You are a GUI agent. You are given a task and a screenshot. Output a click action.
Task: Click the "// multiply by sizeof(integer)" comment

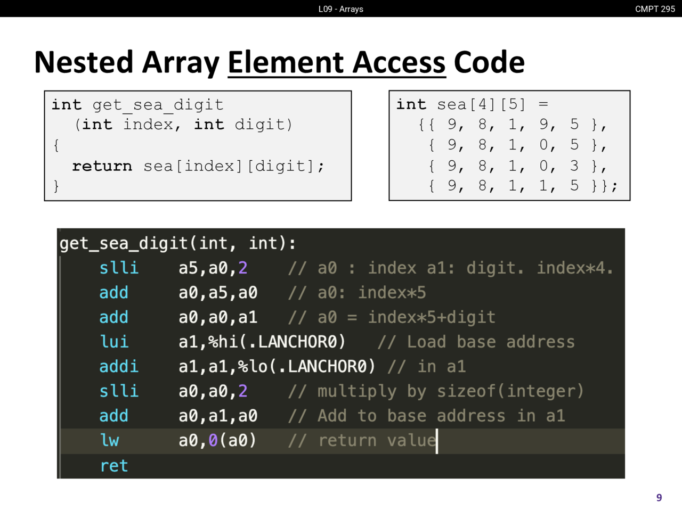[x=436, y=391]
